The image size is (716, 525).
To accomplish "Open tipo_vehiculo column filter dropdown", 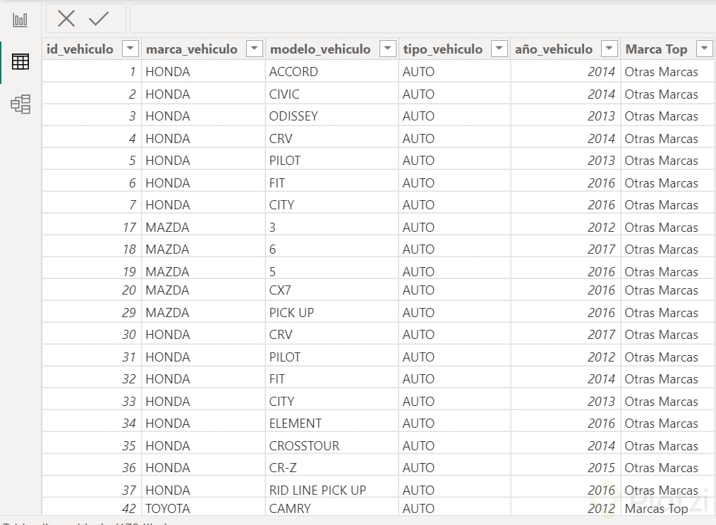I will tap(499, 48).
